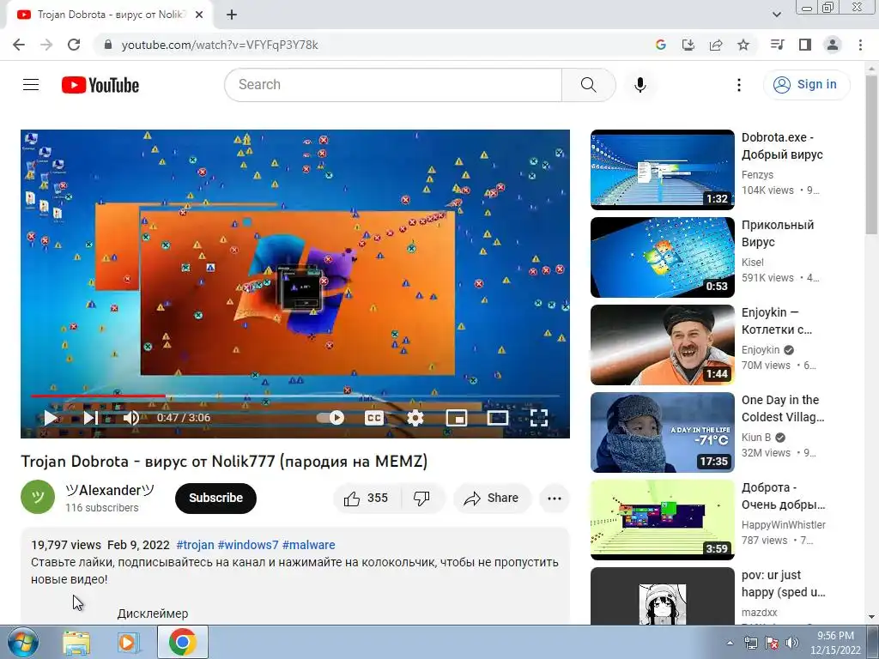The width and height of the screenshot is (879, 659).
Task: Skip to next video
Action: pyautogui.click(x=90, y=418)
